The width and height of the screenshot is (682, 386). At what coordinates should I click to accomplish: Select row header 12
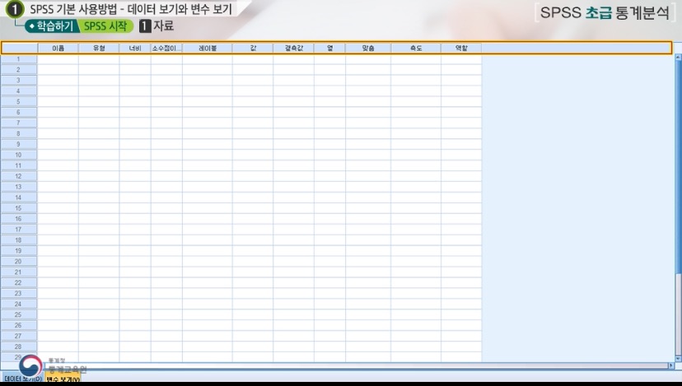coord(19,176)
